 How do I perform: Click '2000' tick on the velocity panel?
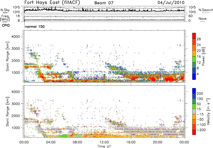[x=15, y=116]
